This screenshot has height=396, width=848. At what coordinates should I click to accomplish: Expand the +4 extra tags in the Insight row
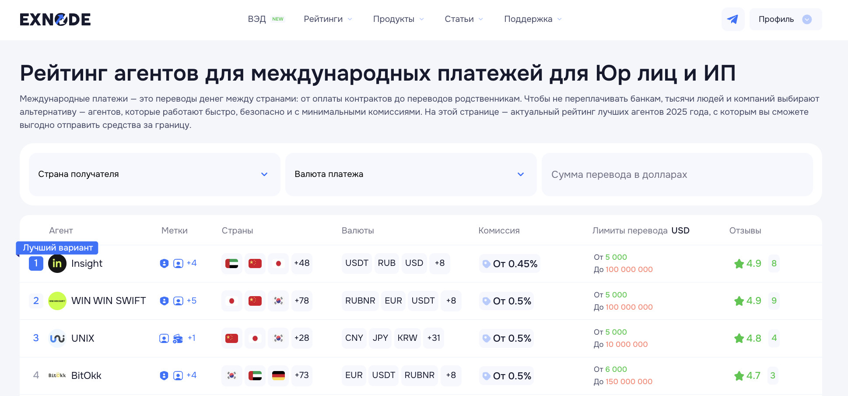tap(192, 263)
